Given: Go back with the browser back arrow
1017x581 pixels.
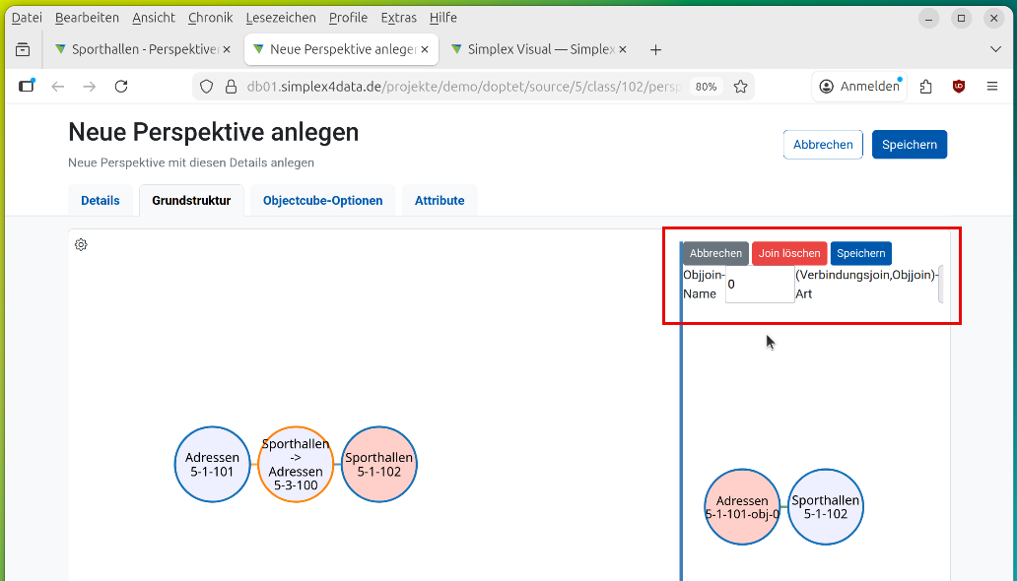Looking at the screenshot, I should tap(58, 87).
